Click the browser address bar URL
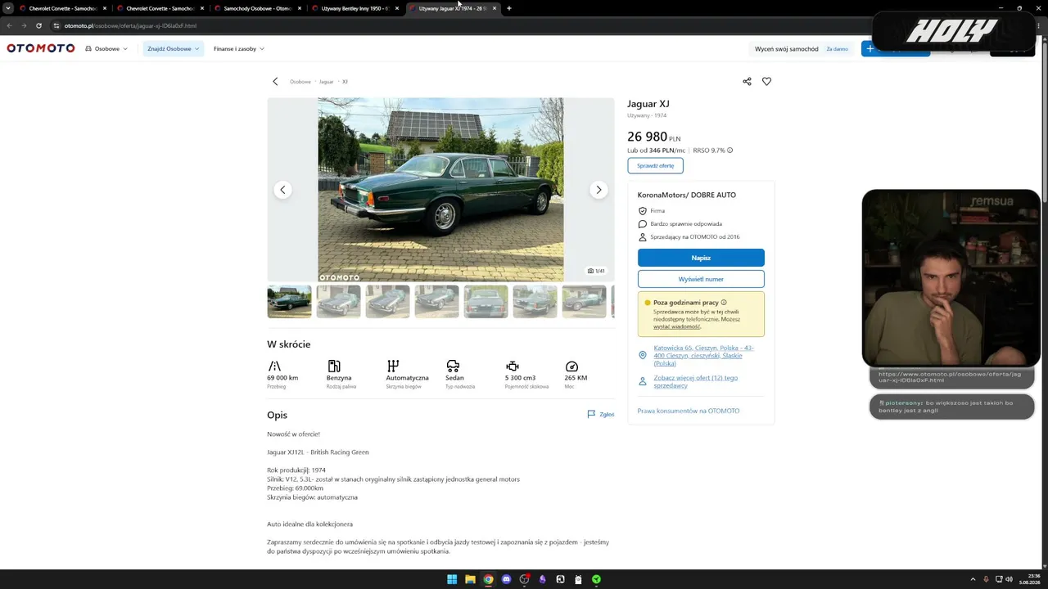Viewport: 1048px width, 589px height. 130,25
